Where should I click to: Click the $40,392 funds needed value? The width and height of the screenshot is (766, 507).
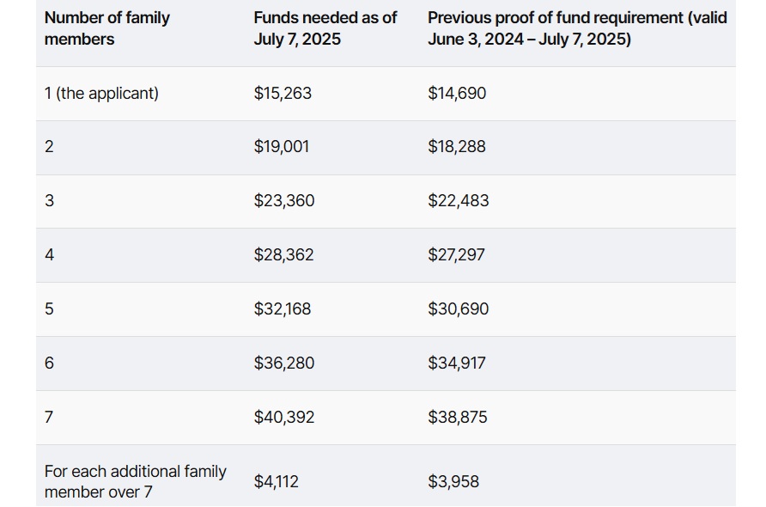[x=284, y=418]
